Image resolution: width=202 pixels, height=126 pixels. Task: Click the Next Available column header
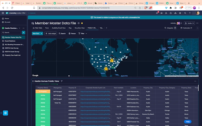click(119, 88)
